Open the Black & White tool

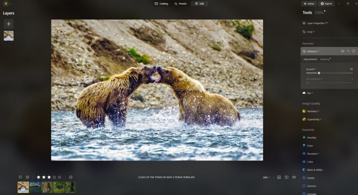pyautogui.click(x=315, y=170)
